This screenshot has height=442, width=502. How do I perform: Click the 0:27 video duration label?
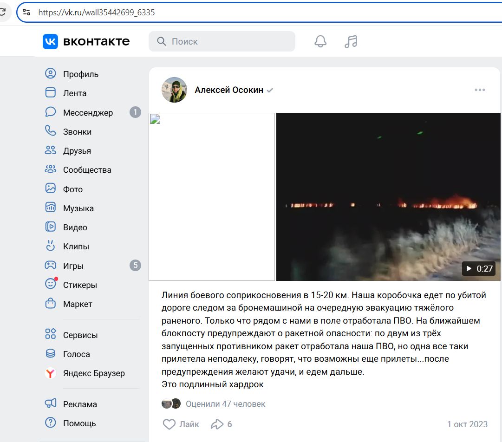point(479,268)
